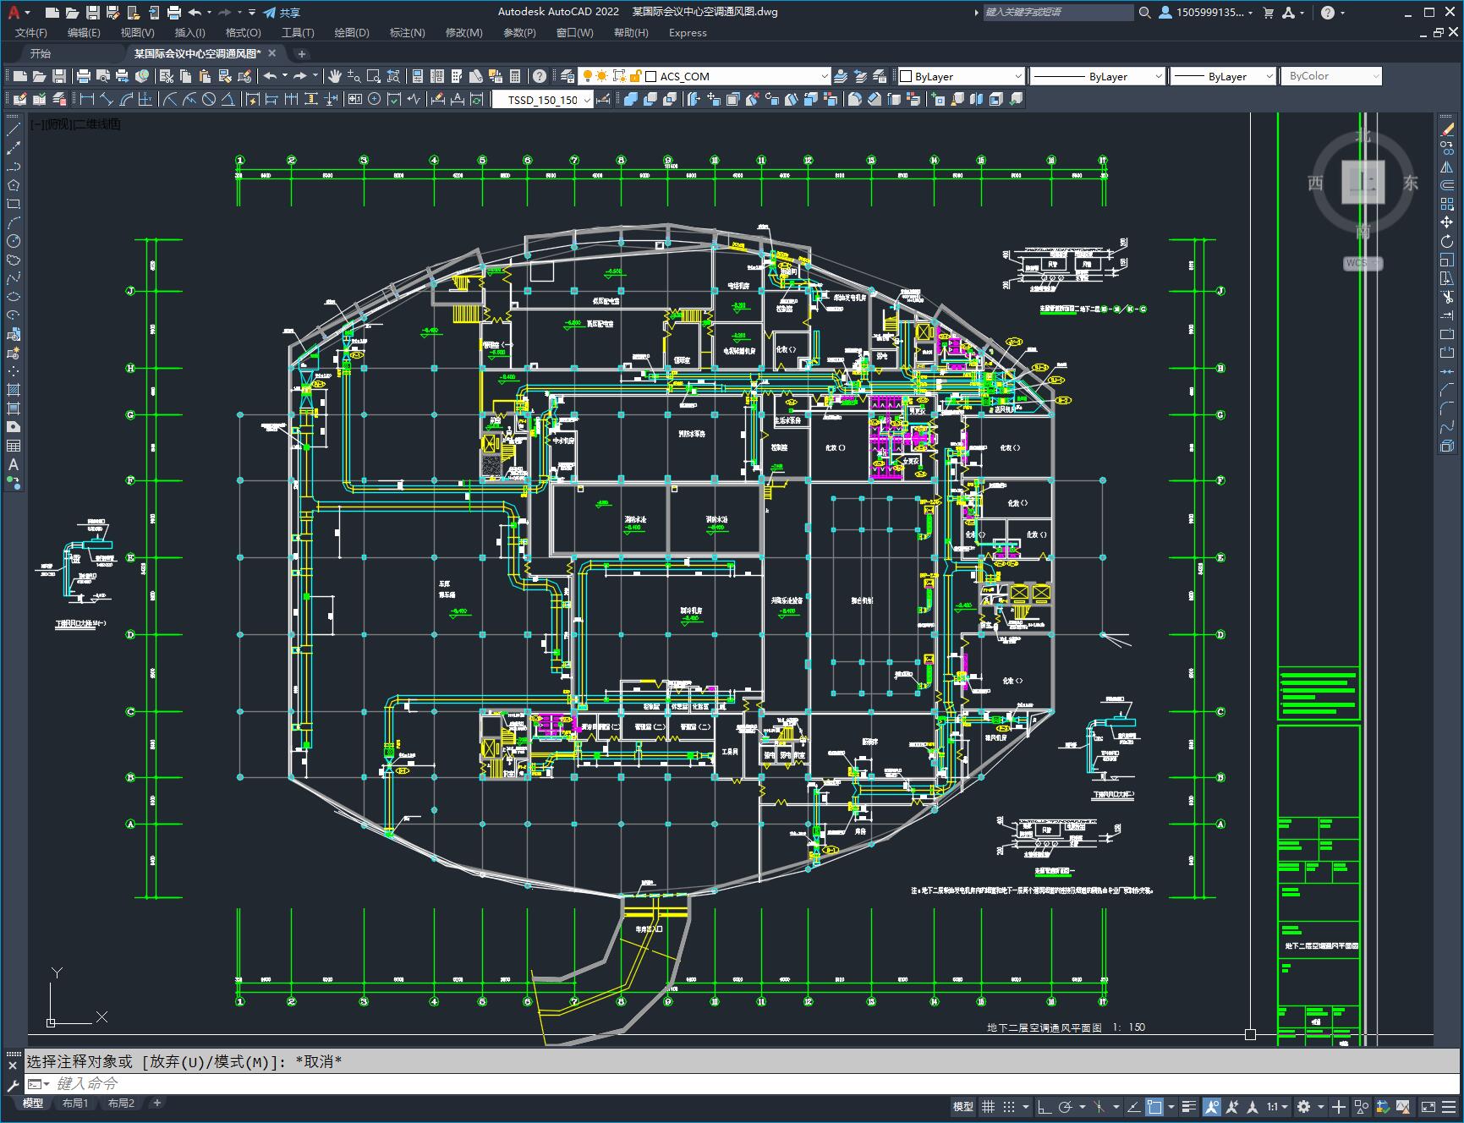Click the 共享 share button
This screenshot has width=1464, height=1123.
pyautogui.click(x=282, y=13)
